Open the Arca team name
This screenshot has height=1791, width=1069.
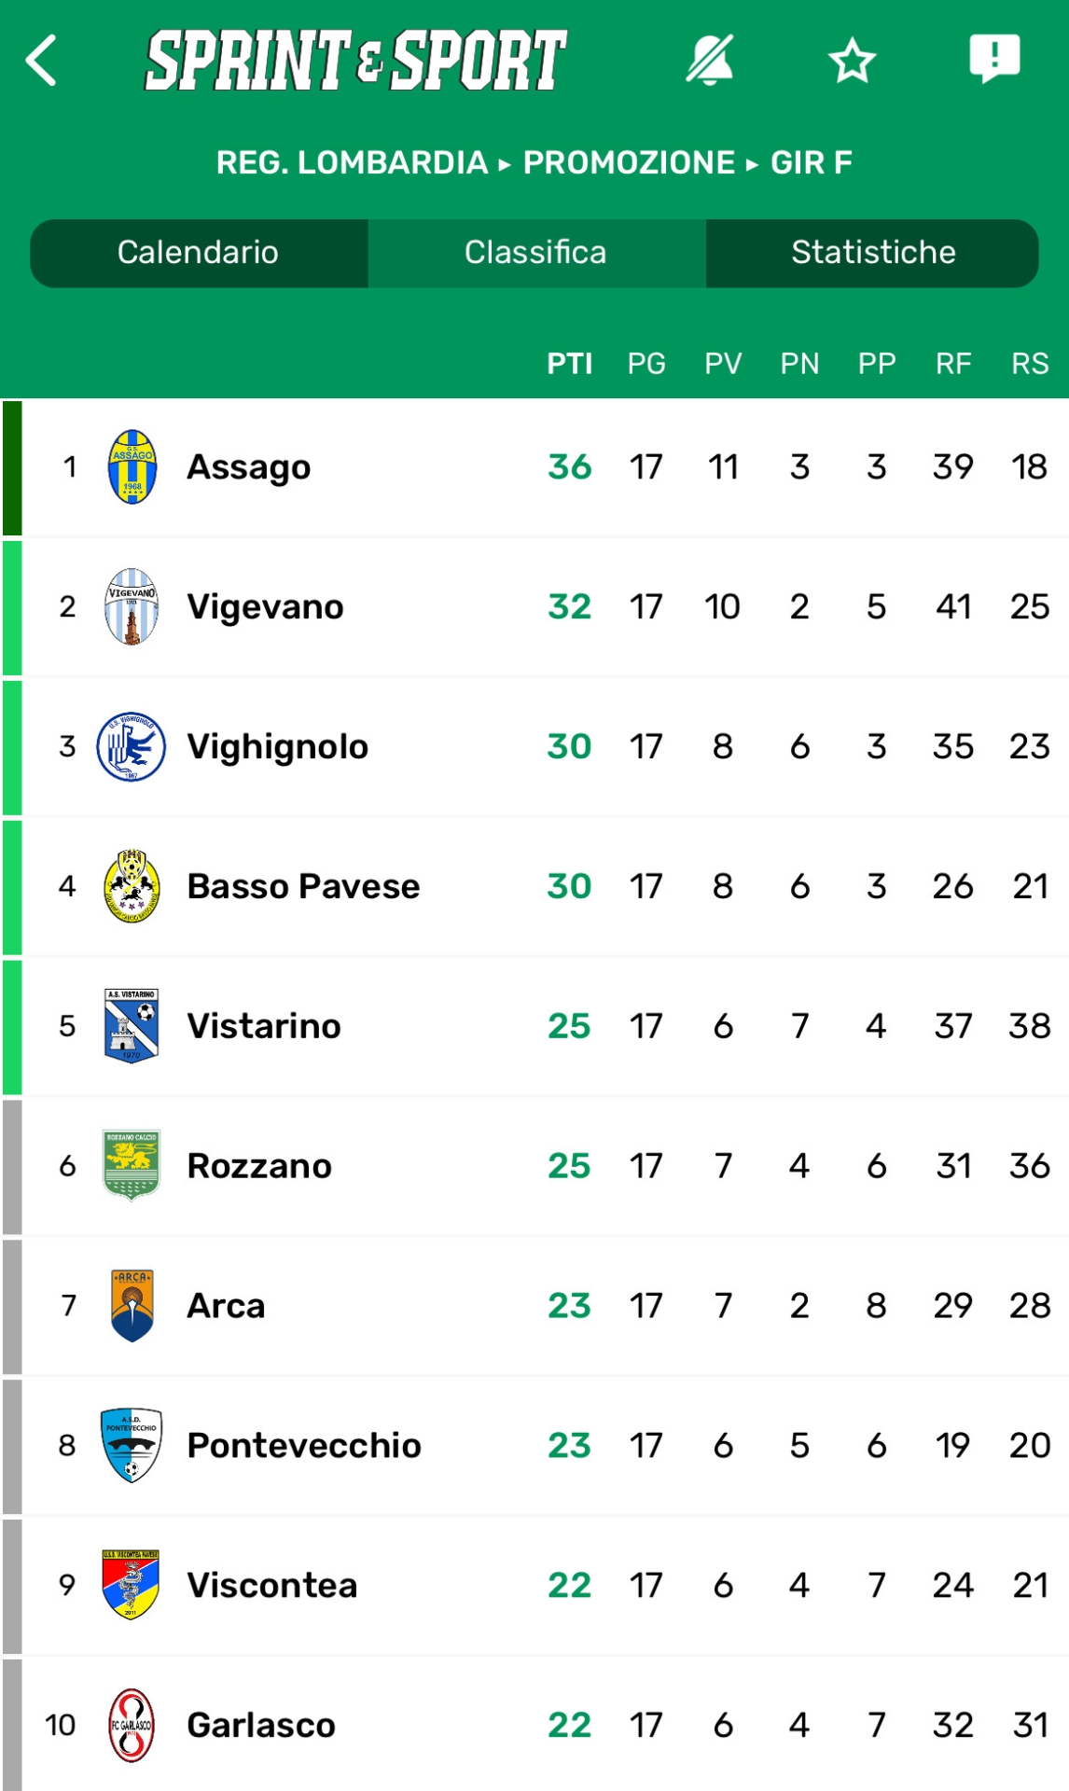click(x=227, y=1306)
